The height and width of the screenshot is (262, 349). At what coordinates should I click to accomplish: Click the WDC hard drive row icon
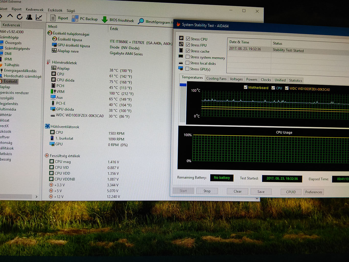click(x=53, y=115)
